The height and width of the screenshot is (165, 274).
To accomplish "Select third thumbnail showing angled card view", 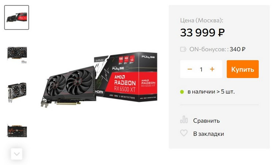I will pyautogui.click(x=17, y=93).
